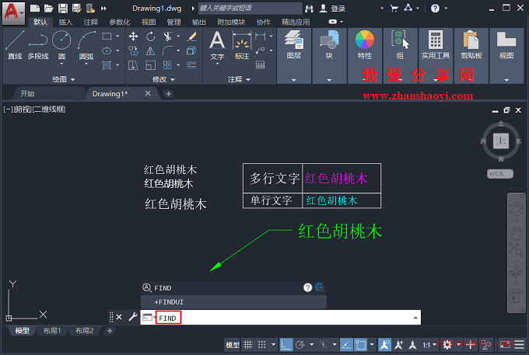Open the Block (块) panel

(329, 56)
